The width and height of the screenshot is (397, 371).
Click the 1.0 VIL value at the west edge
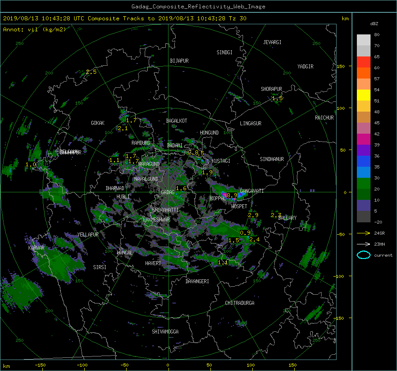pos(31,165)
